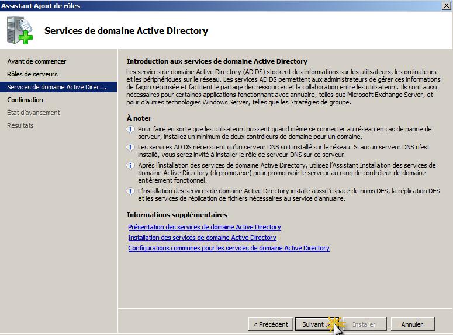Screen dimensions: 453x335
Task: Go back with the Précédent button
Action: 271,324
